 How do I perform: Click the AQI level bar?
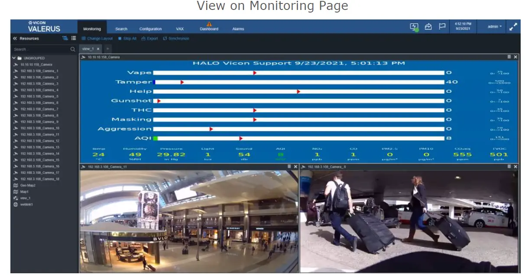coord(299,138)
